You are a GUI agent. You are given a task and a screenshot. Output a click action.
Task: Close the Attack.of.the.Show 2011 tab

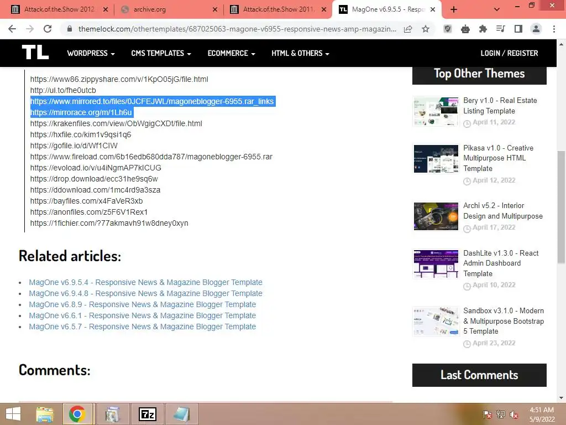[324, 9]
